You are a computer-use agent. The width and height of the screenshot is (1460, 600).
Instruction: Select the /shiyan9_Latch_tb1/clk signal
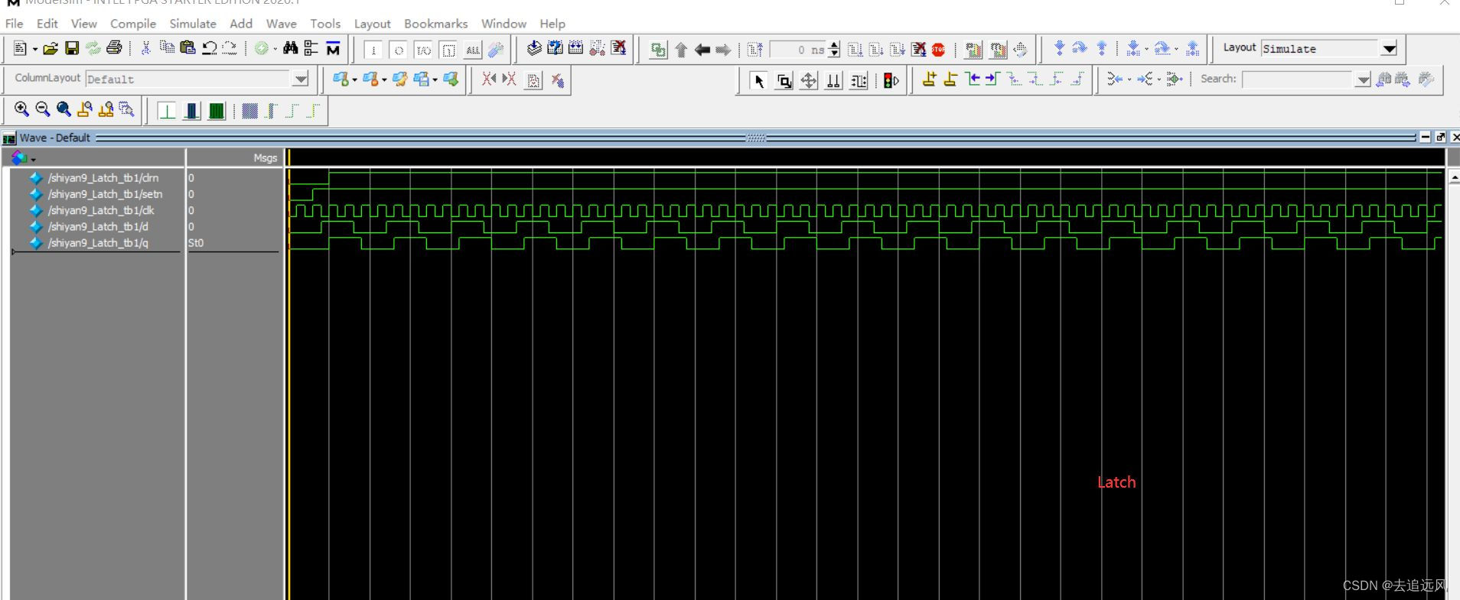coord(101,210)
